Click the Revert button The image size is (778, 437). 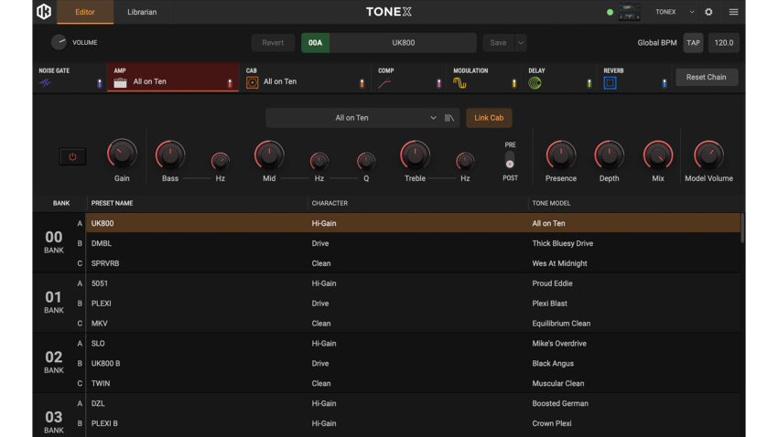click(273, 43)
